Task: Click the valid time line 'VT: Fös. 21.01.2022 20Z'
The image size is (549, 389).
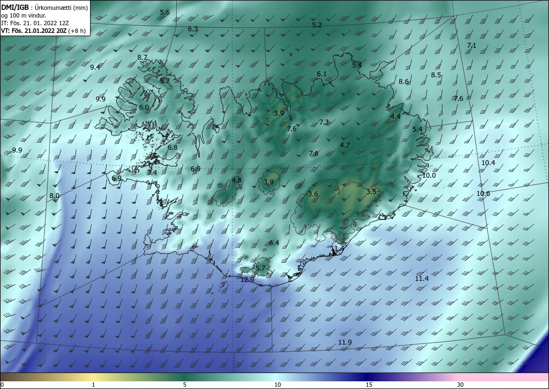Action: (34, 31)
